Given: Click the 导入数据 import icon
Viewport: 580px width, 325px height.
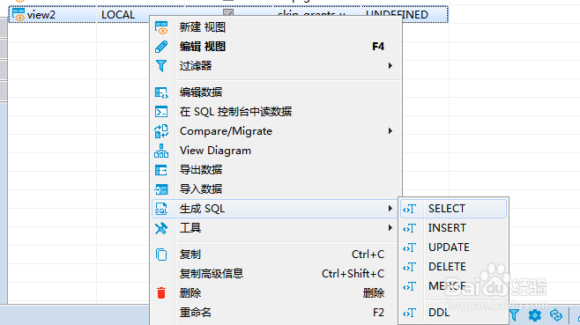Looking at the screenshot, I should (161, 189).
